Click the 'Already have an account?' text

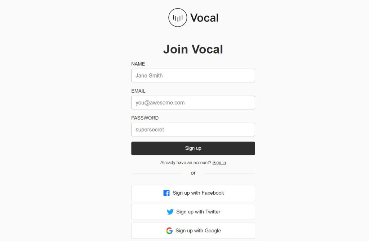(186, 163)
